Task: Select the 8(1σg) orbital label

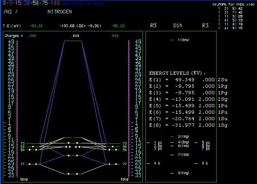Action: tap(184, 173)
